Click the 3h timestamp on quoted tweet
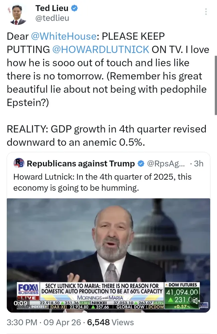Screen dimensions: 217x334 coord(198,164)
